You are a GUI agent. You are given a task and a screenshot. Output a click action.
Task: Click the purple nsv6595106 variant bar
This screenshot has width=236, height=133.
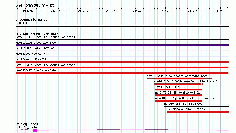tap(122, 45)
